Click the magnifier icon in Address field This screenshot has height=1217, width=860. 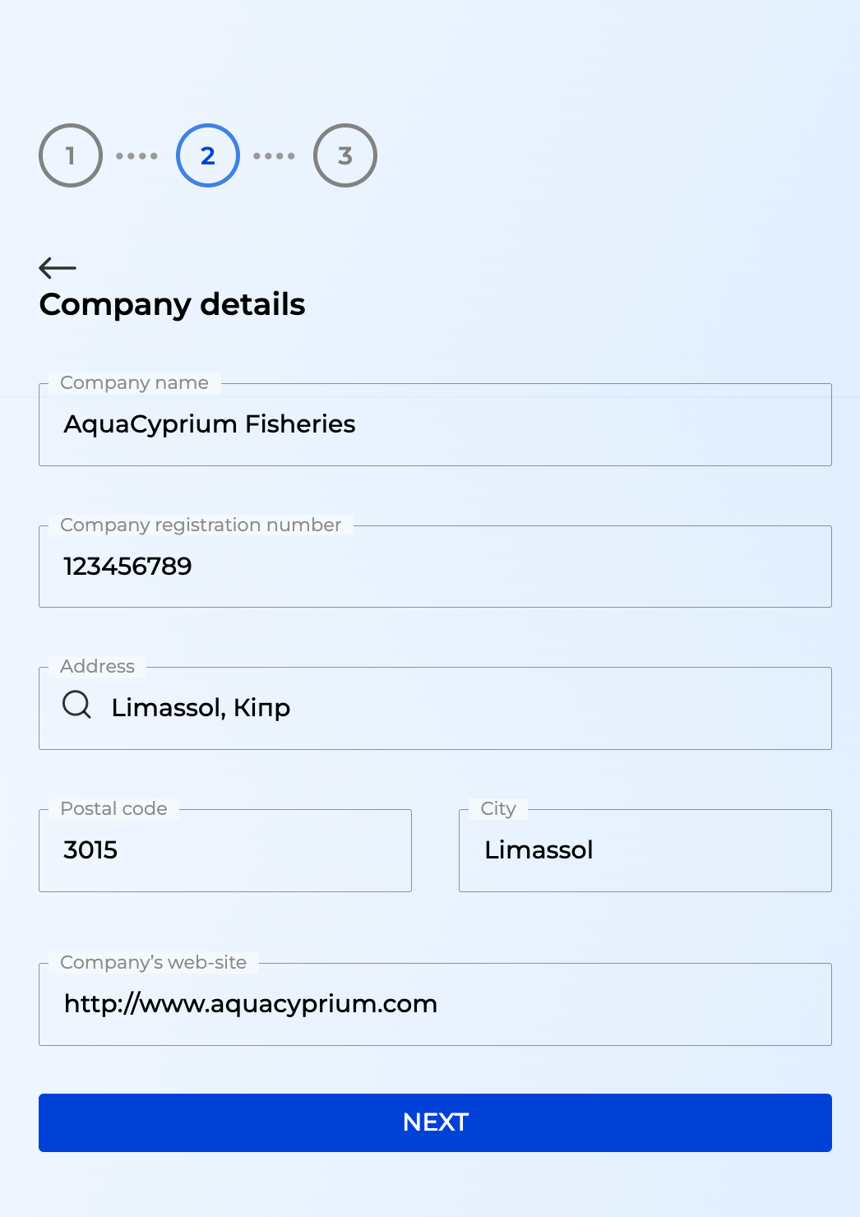(x=77, y=706)
